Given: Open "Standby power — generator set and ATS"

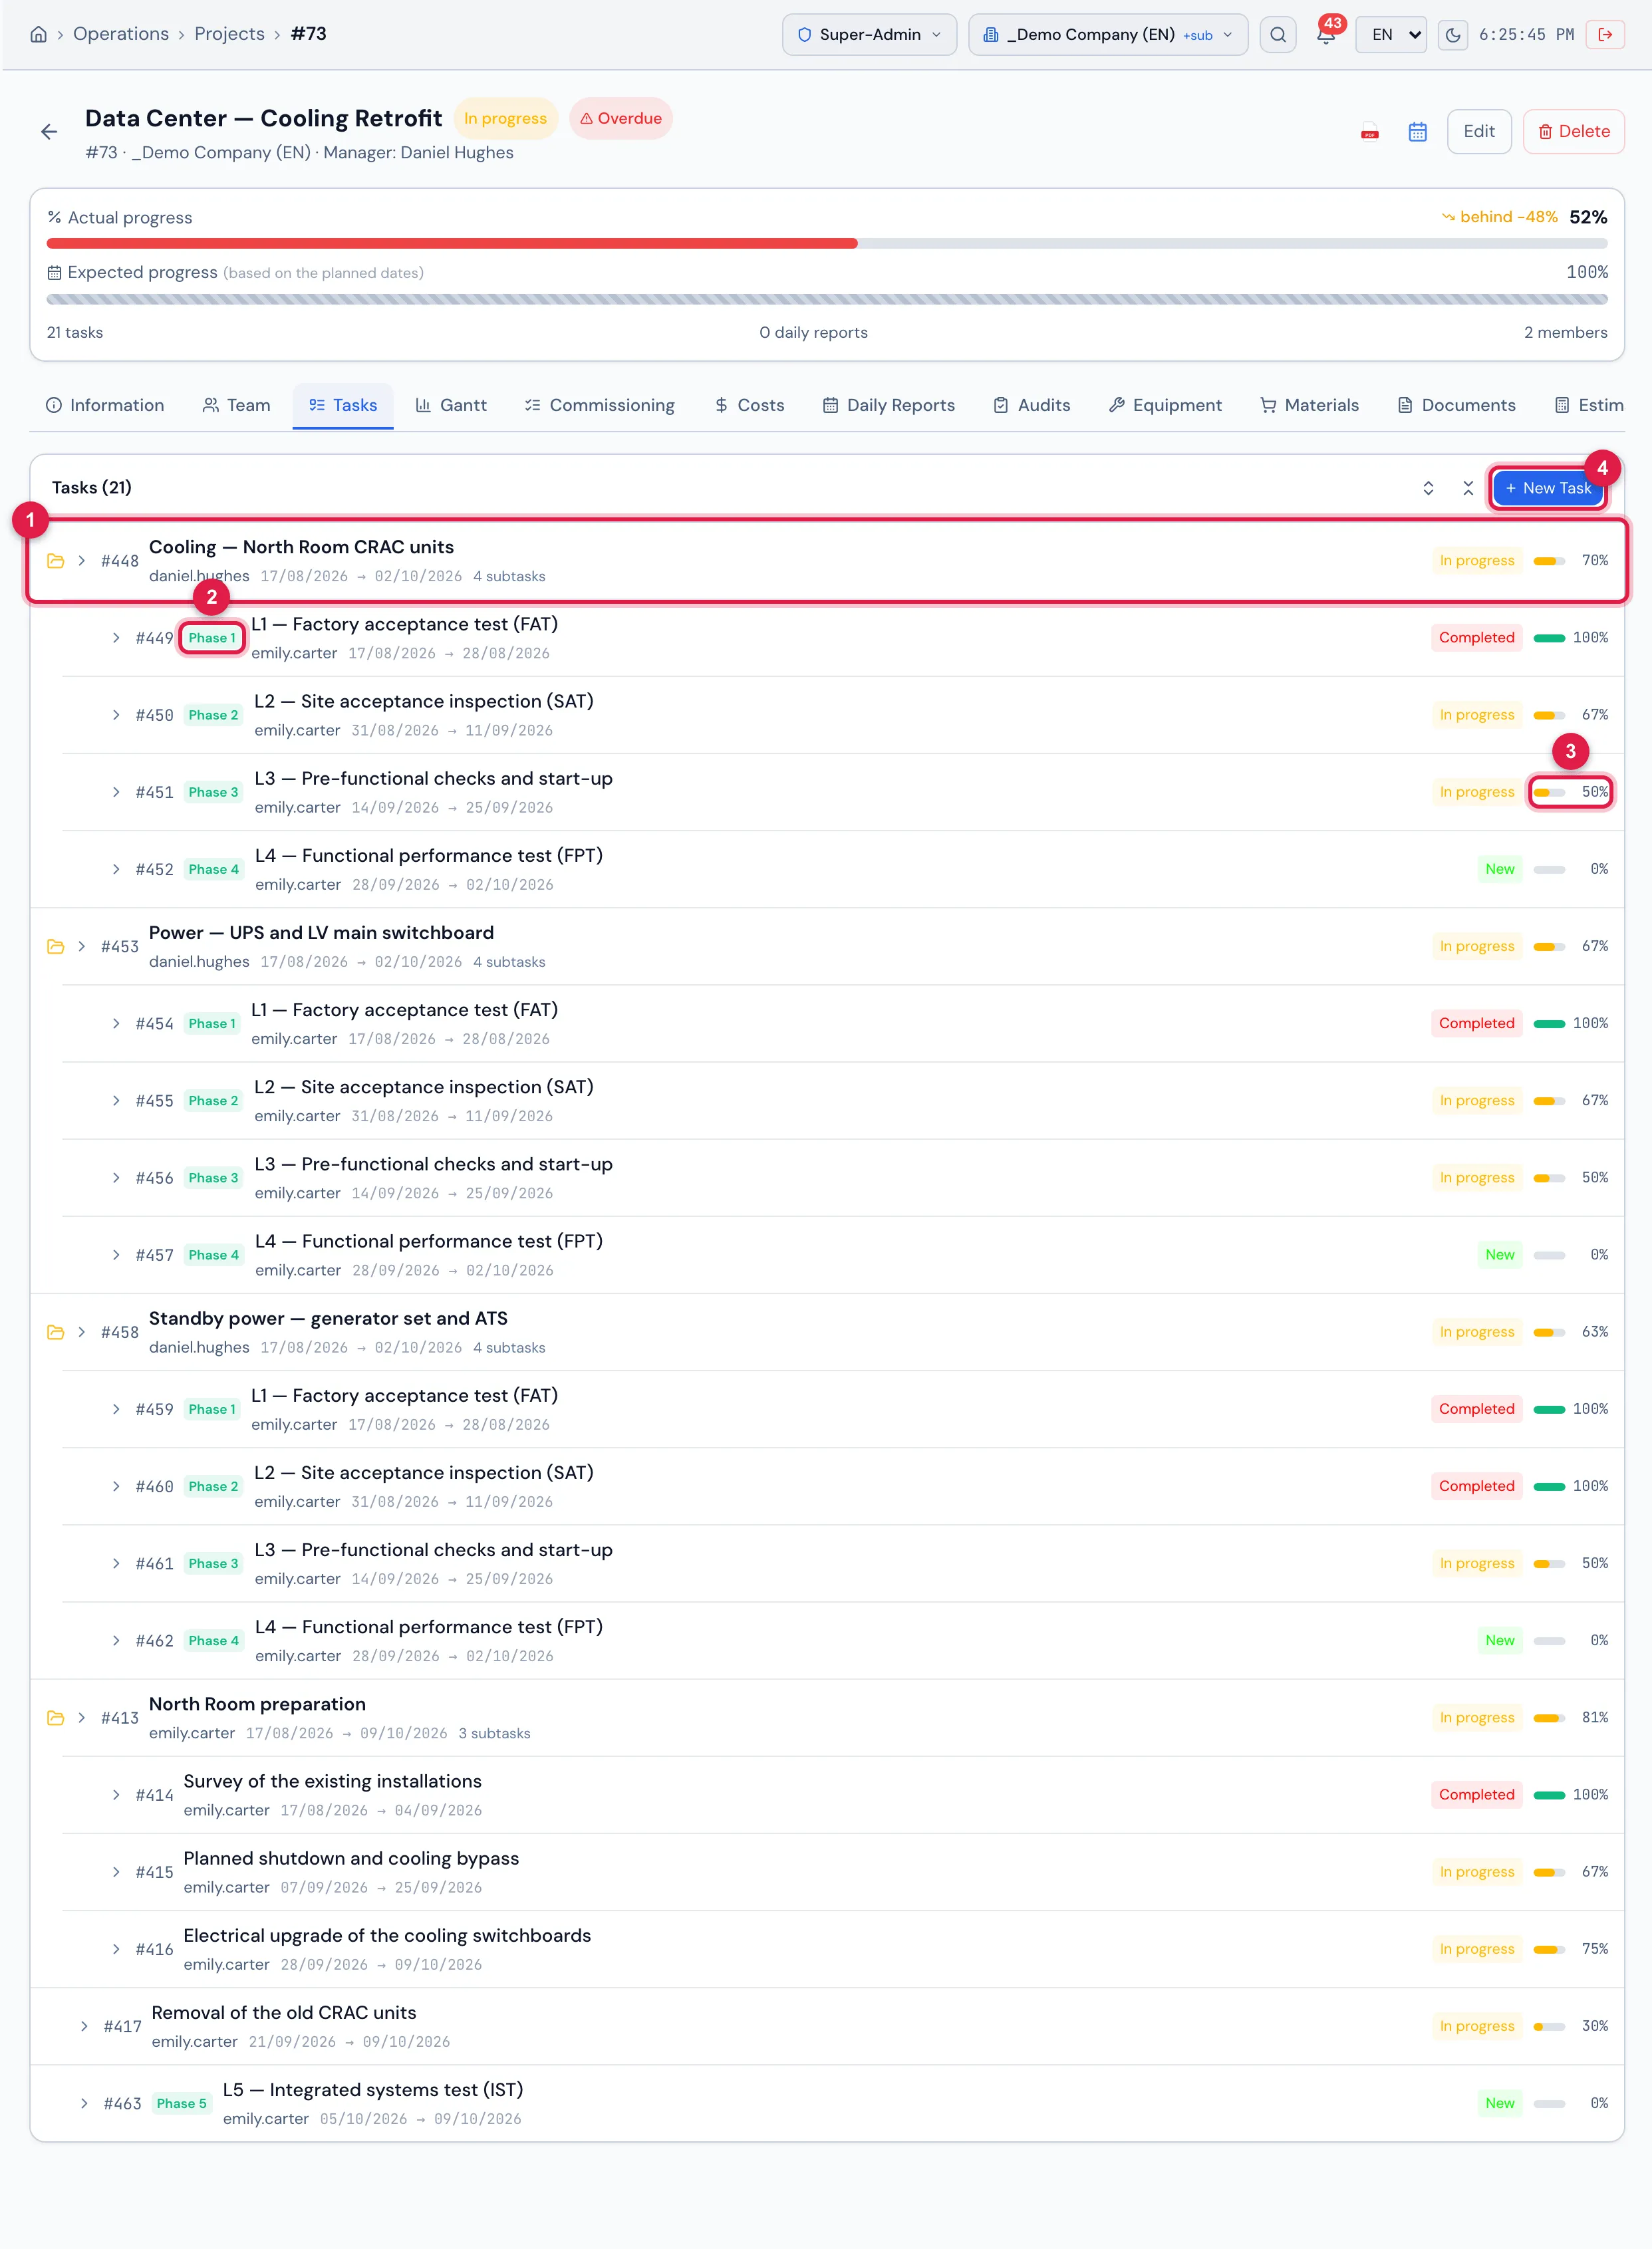Looking at the screenshot, I should (x=328, y=1319).
